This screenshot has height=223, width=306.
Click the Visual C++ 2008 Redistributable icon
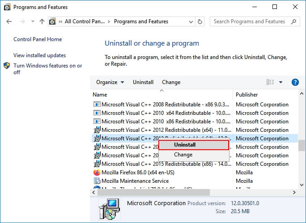[x=97, y=105]
